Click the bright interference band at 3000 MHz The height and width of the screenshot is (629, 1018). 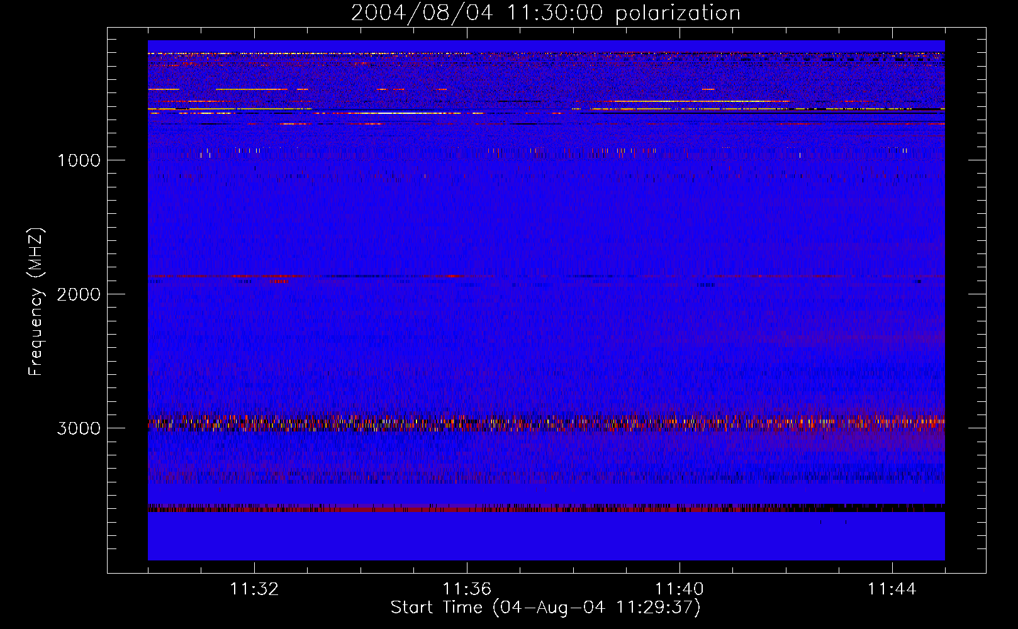(546, 422)
